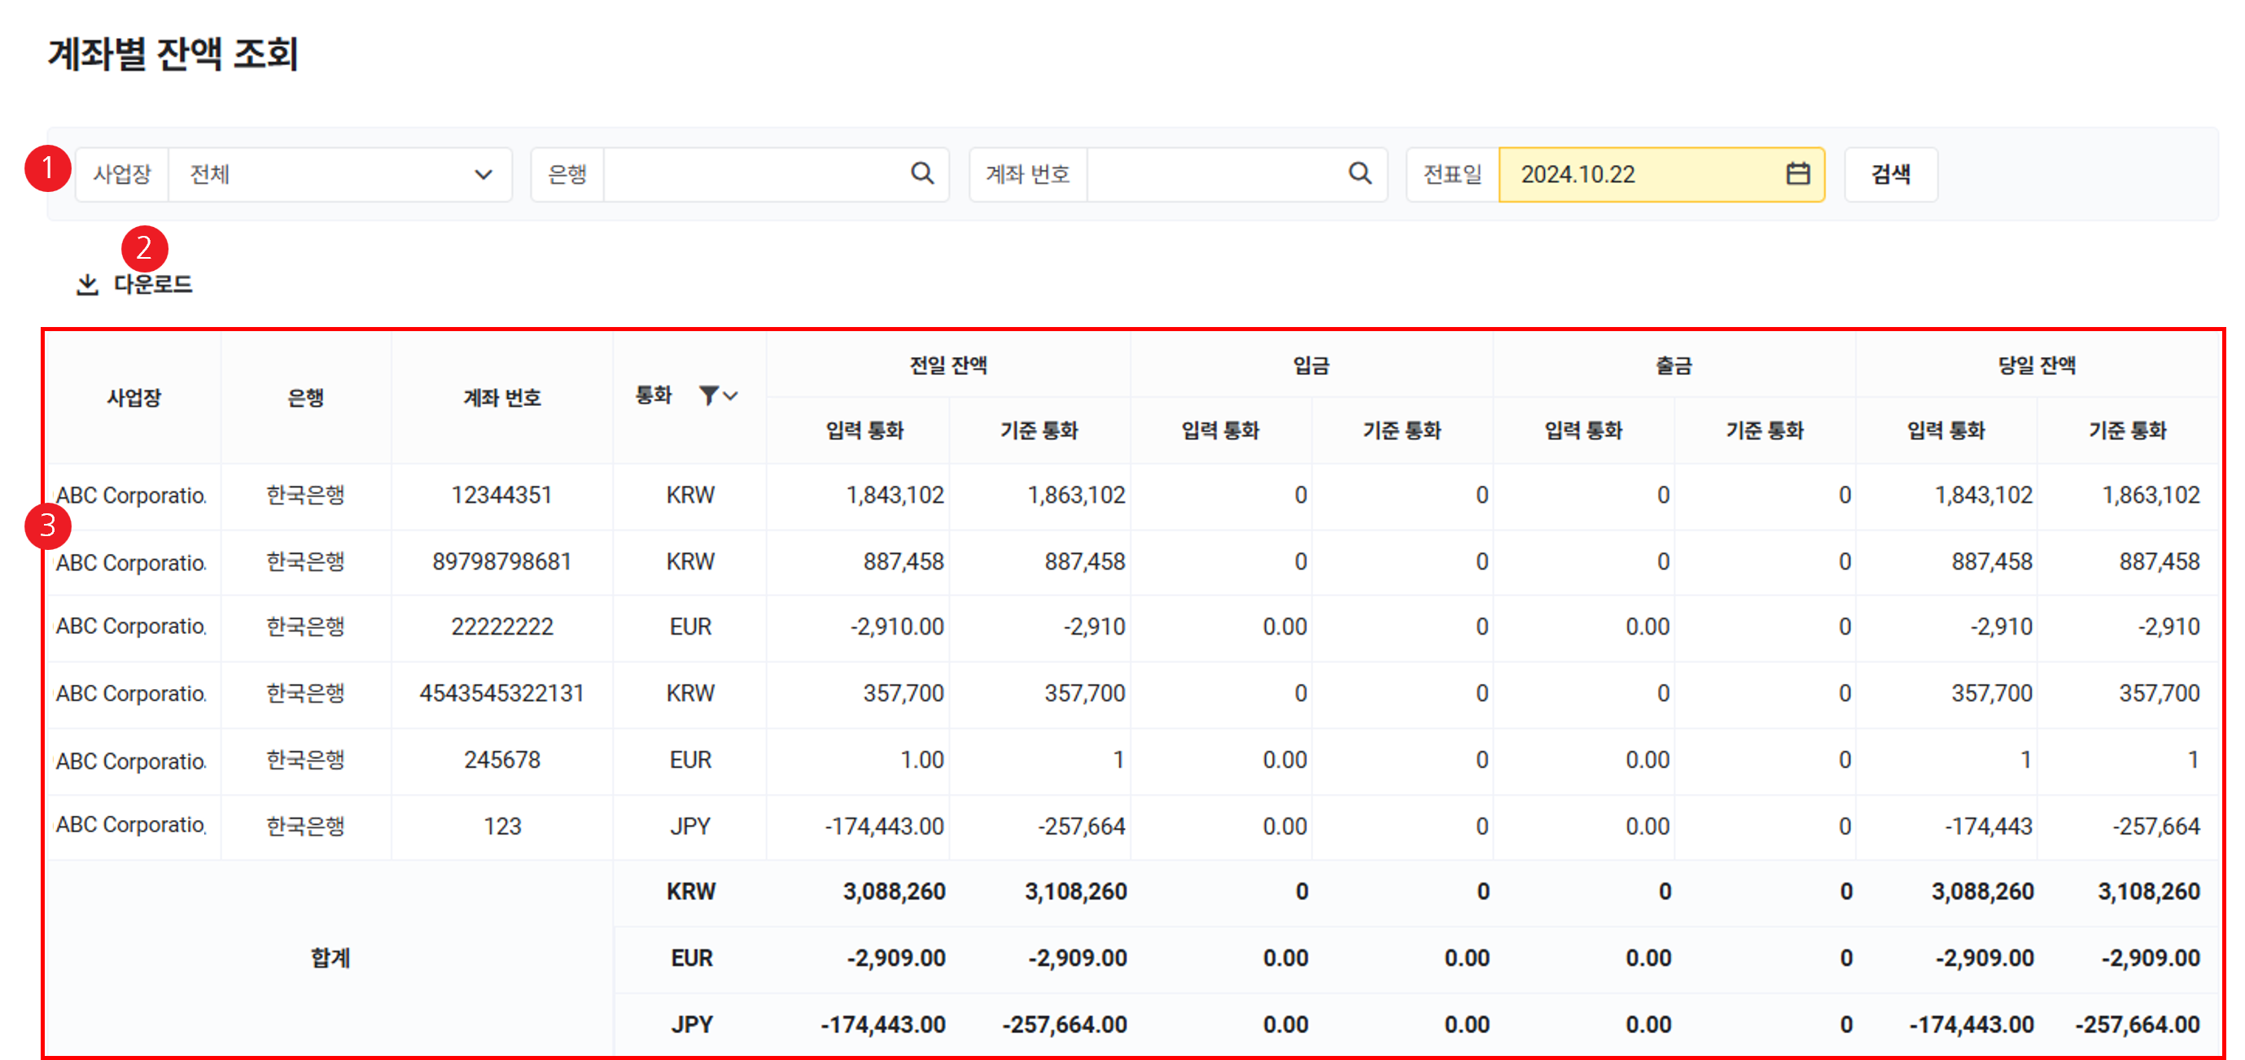Click the 당일 잔액 group header
The height and width of the screenshot is (1060, 2245).
tap(2036, 365)
